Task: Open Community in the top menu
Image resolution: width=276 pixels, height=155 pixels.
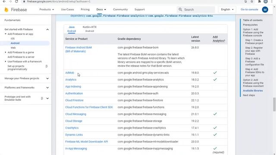Action: pyautogui.click(x=120, y=9)
